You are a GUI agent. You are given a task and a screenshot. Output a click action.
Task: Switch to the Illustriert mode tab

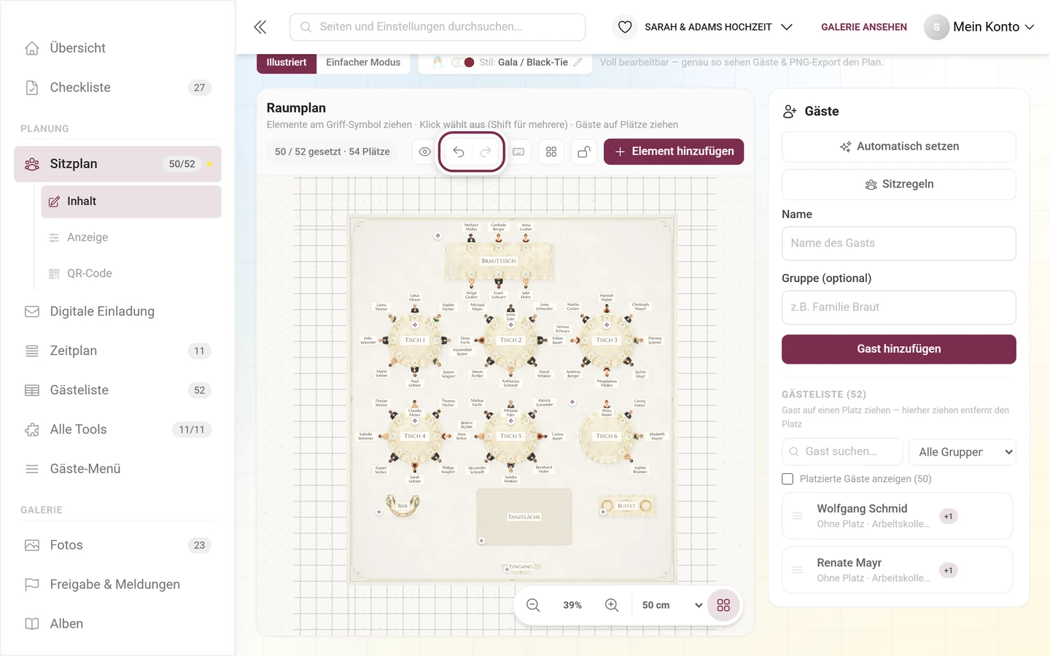click(287, 63)
